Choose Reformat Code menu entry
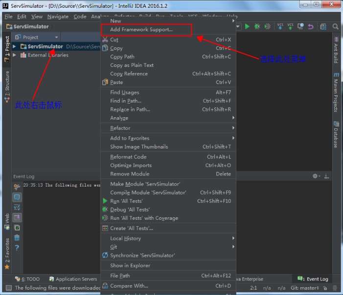 point(168,157)
